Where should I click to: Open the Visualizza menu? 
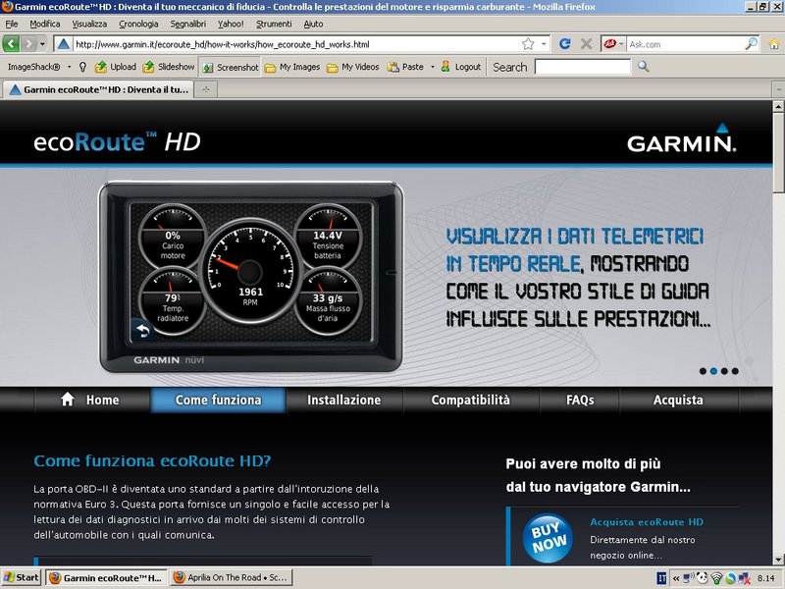[x=89, y=24]
